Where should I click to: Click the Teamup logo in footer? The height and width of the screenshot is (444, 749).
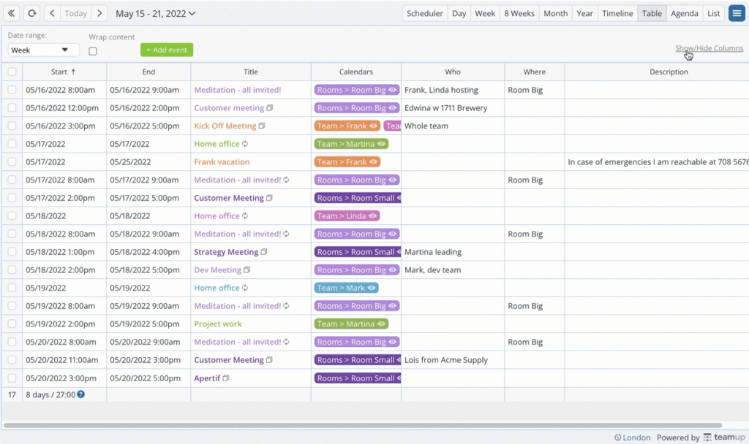coord(723,437)
